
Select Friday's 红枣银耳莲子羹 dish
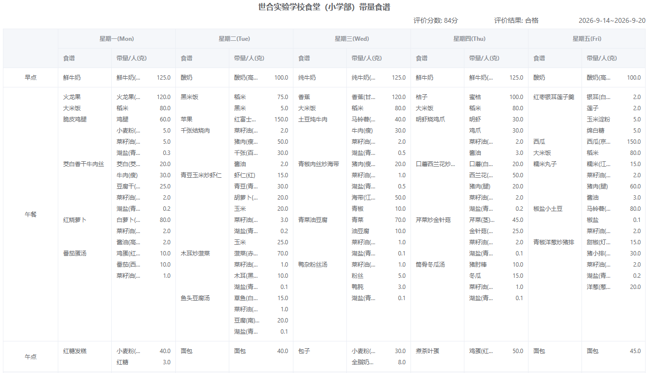pyautogui.click(x=554, y=97)
